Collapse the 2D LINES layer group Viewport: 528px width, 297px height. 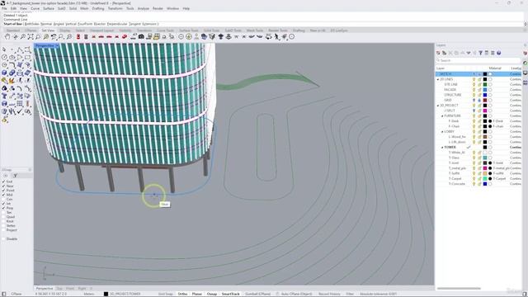pyautogui.click(x=438, y=79)
